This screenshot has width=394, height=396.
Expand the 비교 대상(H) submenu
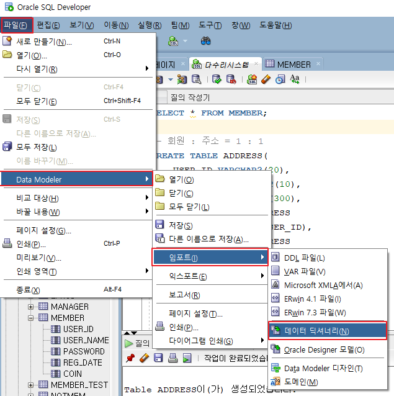pos(78,198)
